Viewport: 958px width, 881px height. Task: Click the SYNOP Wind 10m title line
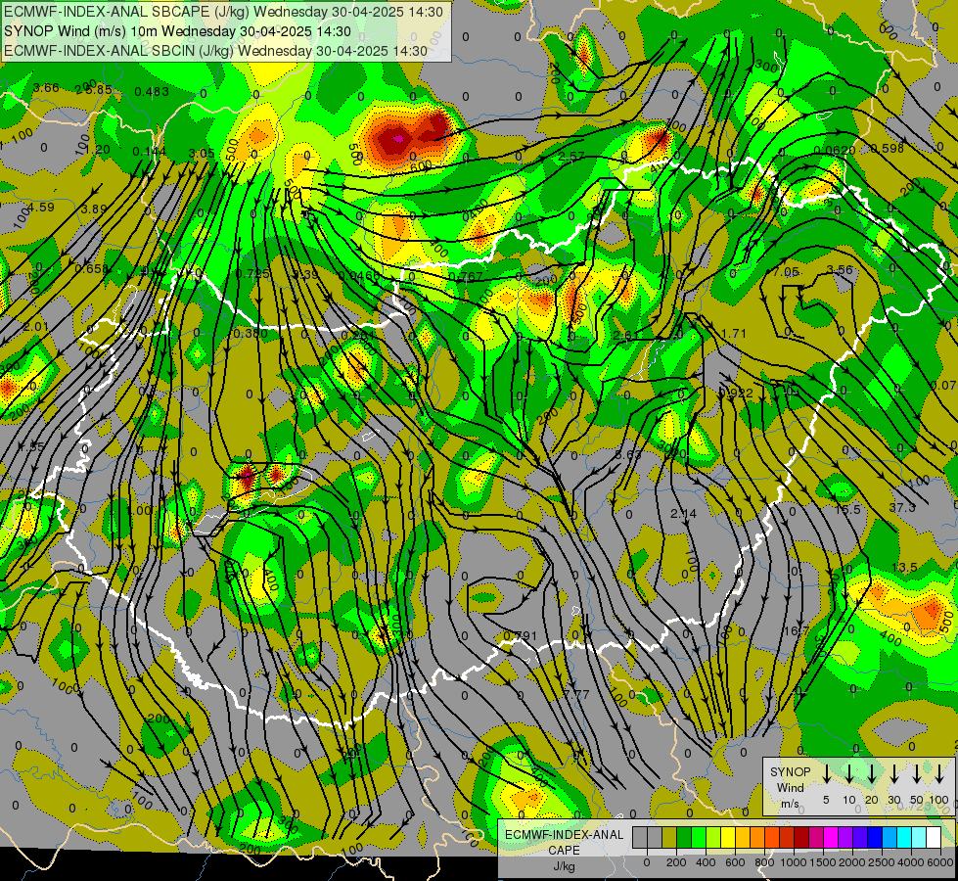tap(177, 31)
